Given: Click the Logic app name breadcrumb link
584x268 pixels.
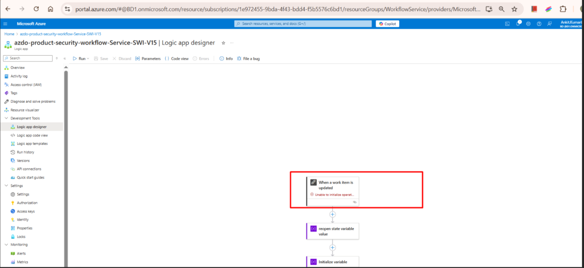Looking at the screenshot, I should 60,34.
